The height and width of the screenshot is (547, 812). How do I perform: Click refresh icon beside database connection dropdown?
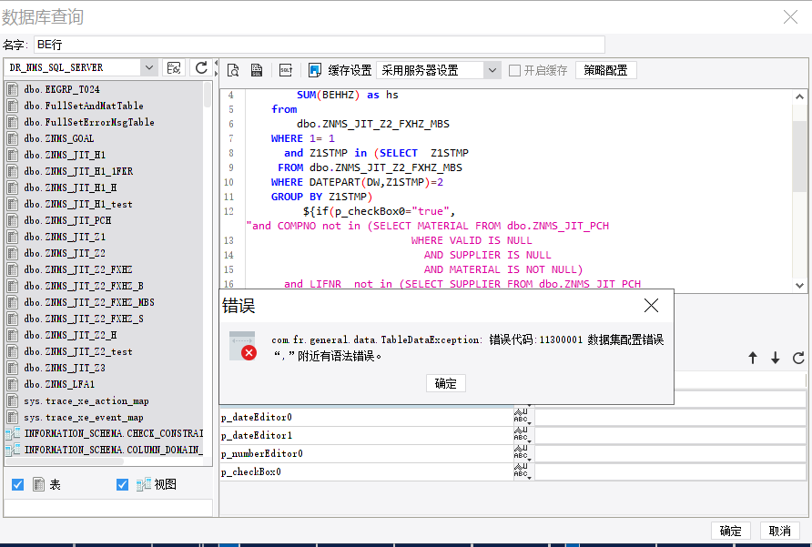[201, 68]
